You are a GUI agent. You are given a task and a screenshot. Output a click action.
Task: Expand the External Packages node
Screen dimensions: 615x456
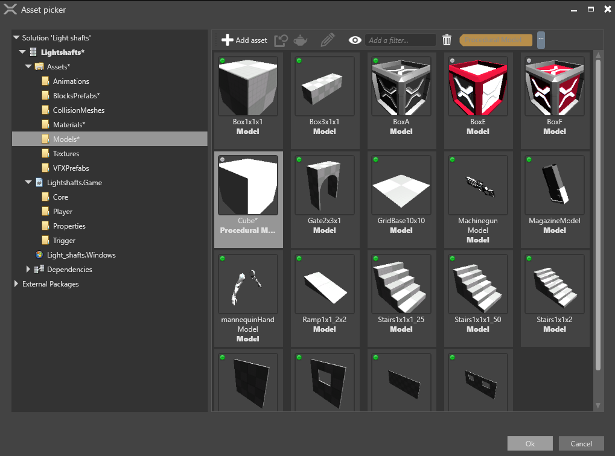tap(16, 284)
